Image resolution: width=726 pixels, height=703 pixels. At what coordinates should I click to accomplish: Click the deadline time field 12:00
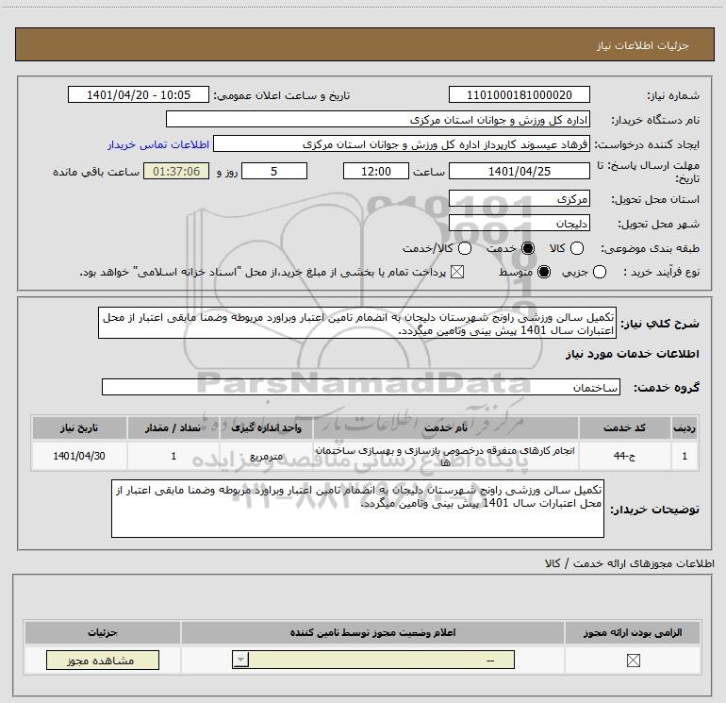point(376,171)
